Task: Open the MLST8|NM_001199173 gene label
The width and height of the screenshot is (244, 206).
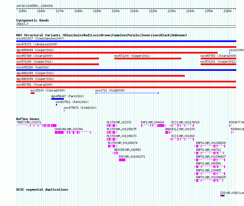Action: click(121, 136)
